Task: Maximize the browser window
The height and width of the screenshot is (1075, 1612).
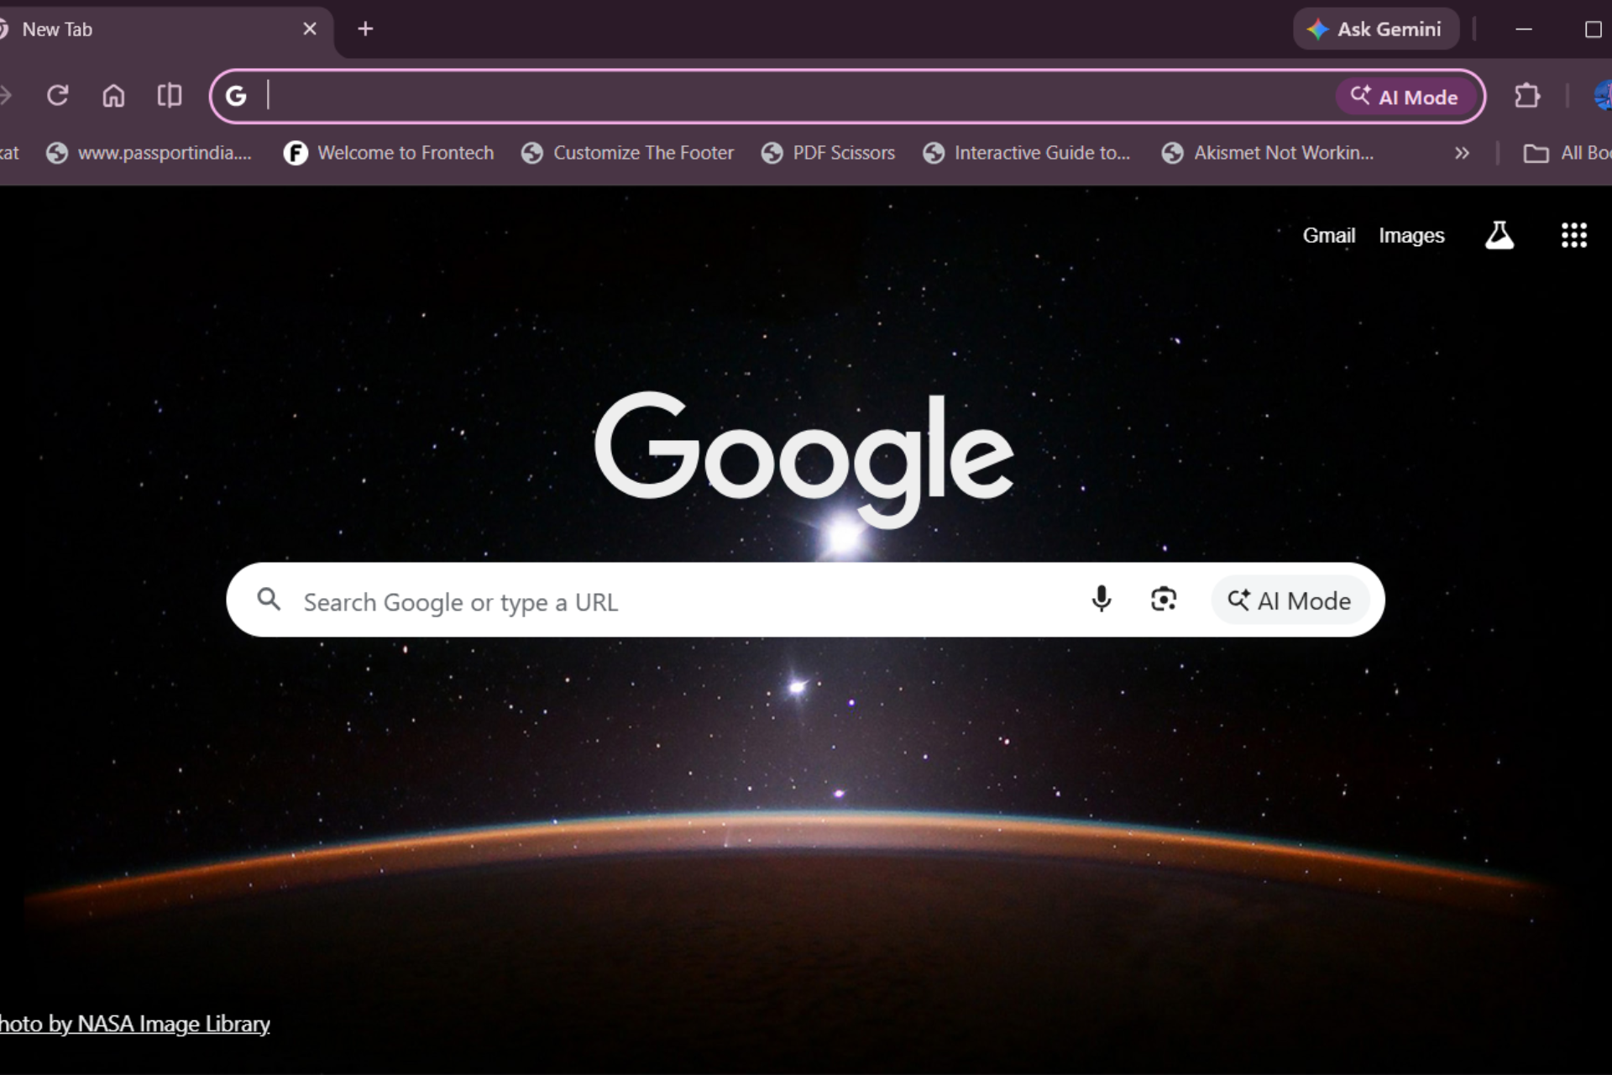Action: (x=1593, y=29)
